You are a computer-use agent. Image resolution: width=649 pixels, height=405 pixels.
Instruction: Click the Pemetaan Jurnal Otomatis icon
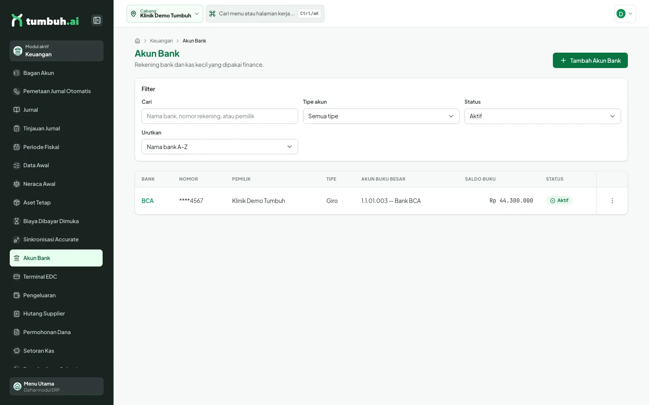coord(17,92)
